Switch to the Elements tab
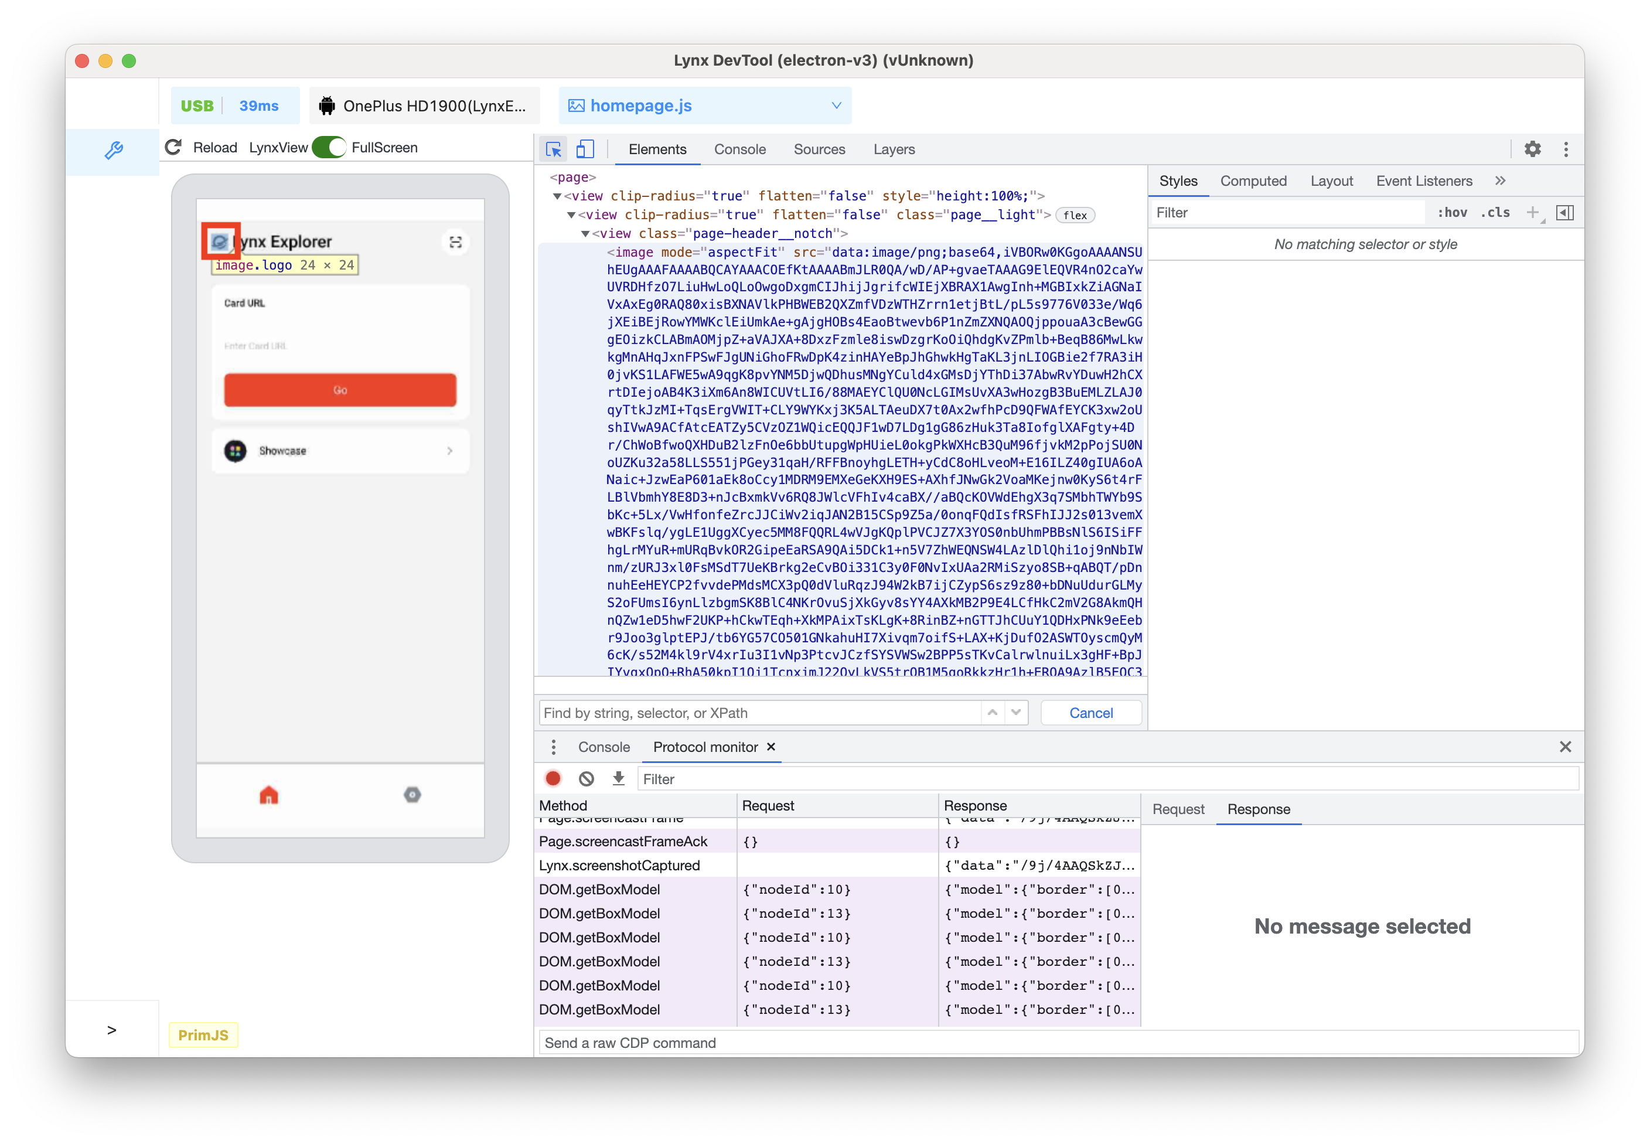 657,149
